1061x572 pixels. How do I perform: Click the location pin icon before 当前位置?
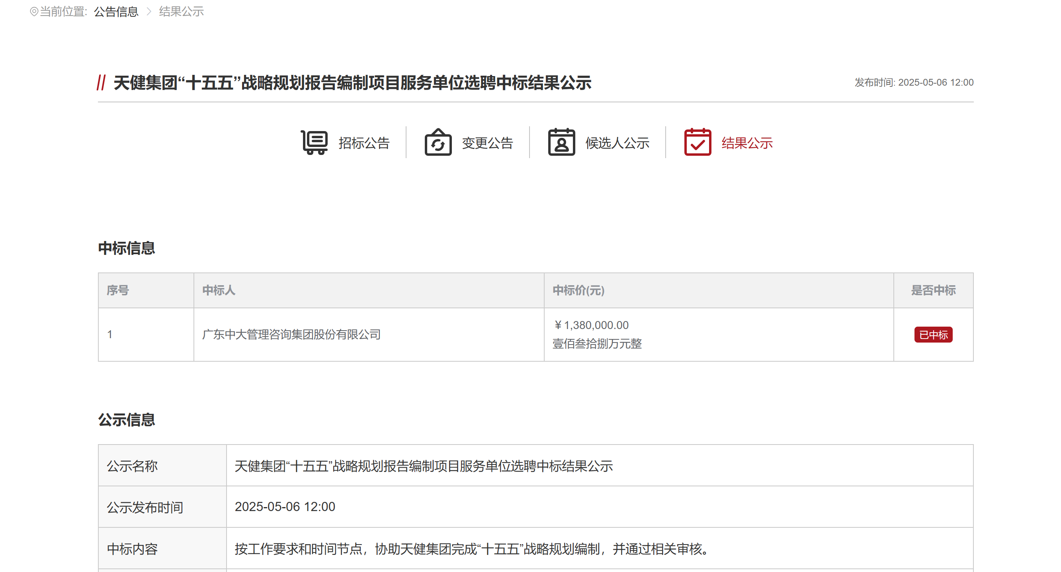pos(34,12)
